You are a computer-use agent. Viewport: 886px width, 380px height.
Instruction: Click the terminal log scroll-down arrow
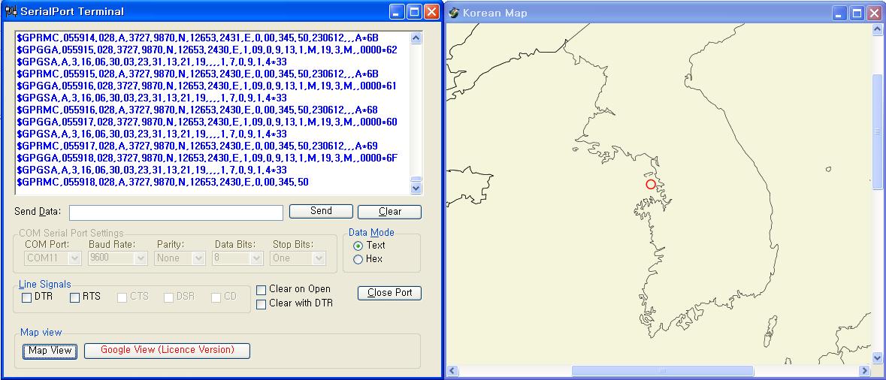(x=416, y=188)
